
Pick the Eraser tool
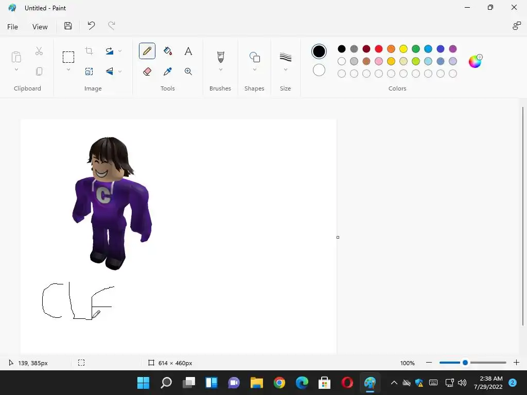[147, 71]
